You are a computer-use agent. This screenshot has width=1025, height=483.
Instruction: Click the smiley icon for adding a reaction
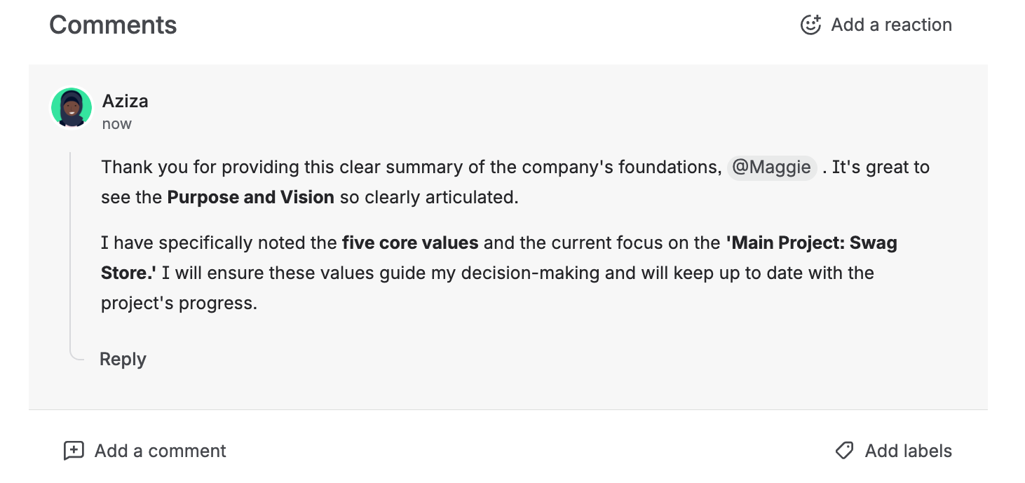[810, 25]
